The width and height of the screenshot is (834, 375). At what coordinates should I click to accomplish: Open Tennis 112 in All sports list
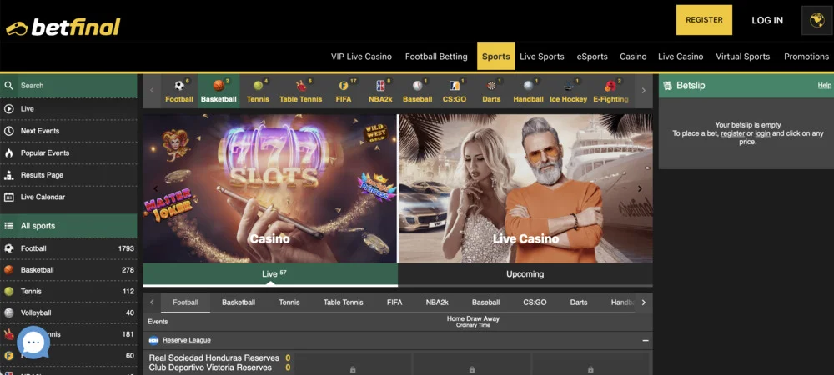[68, 291]
